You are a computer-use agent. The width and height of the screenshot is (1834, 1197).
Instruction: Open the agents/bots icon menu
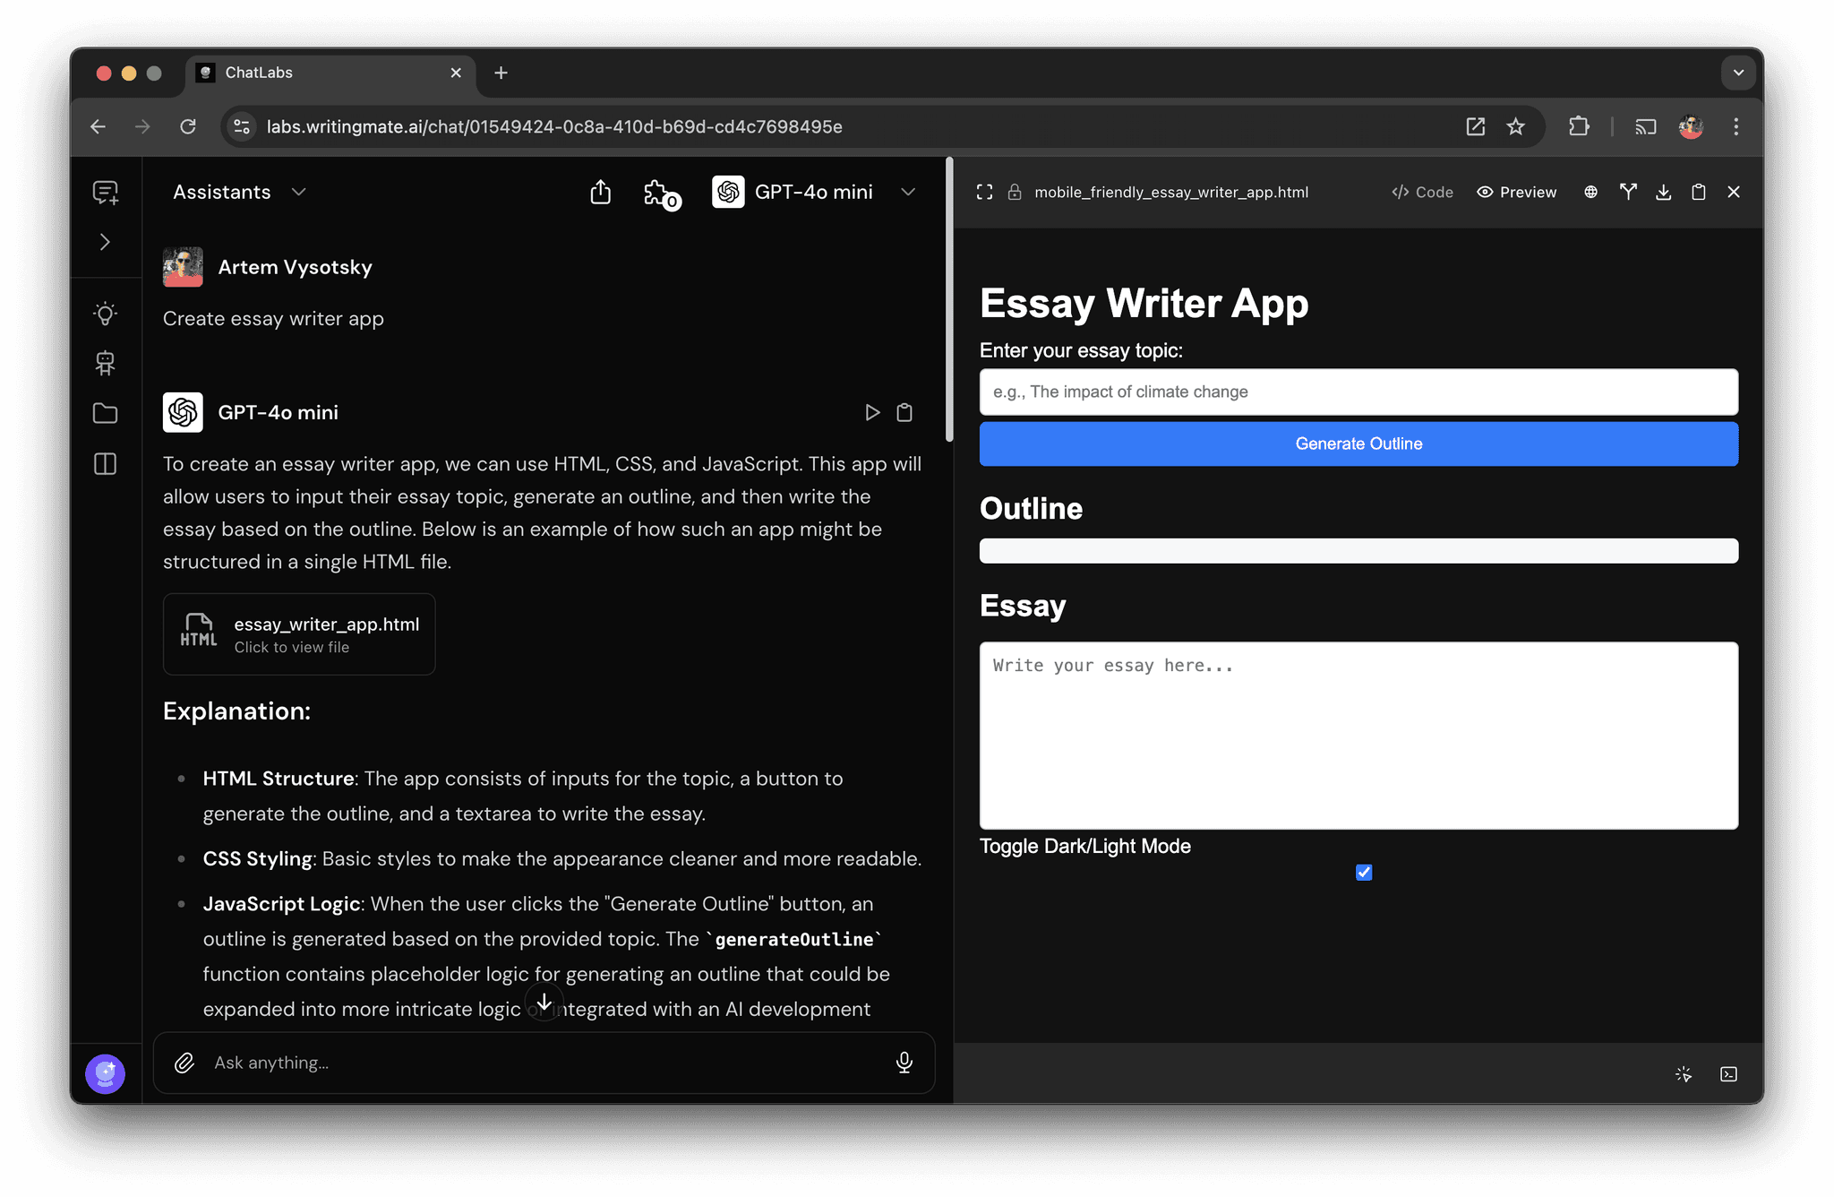pos(107,363)
